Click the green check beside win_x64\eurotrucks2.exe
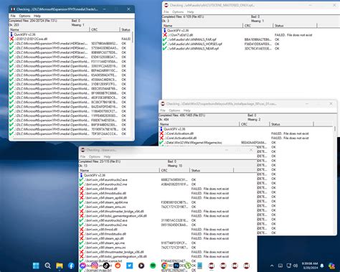Screen dimensions: 340x272 pyautogui.click(x=82, y=179)
